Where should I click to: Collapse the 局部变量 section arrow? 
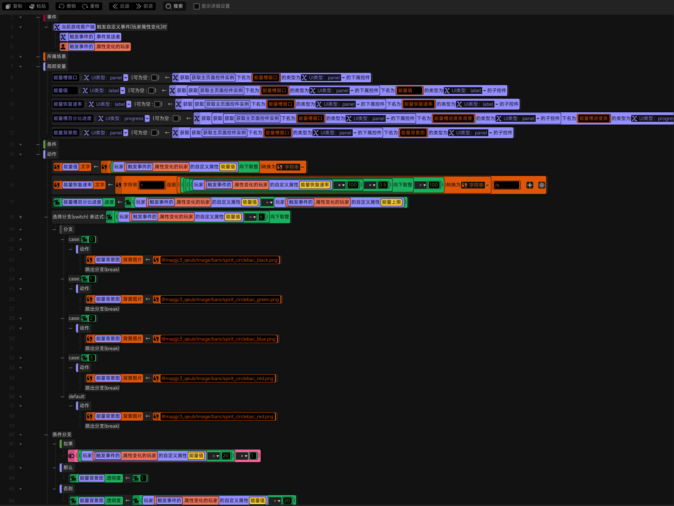pos(20,67)
